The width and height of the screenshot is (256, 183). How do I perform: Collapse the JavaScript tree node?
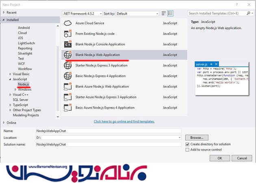10,79
